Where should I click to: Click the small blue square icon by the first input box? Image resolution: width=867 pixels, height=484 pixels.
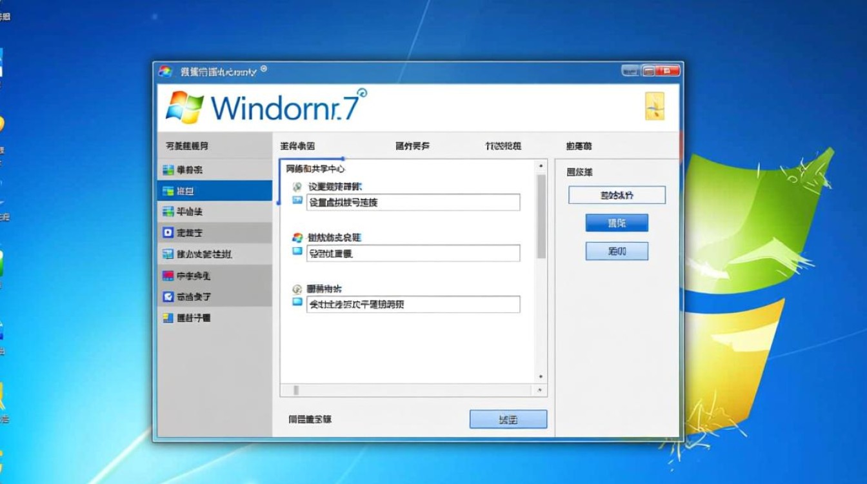(297, 201)
